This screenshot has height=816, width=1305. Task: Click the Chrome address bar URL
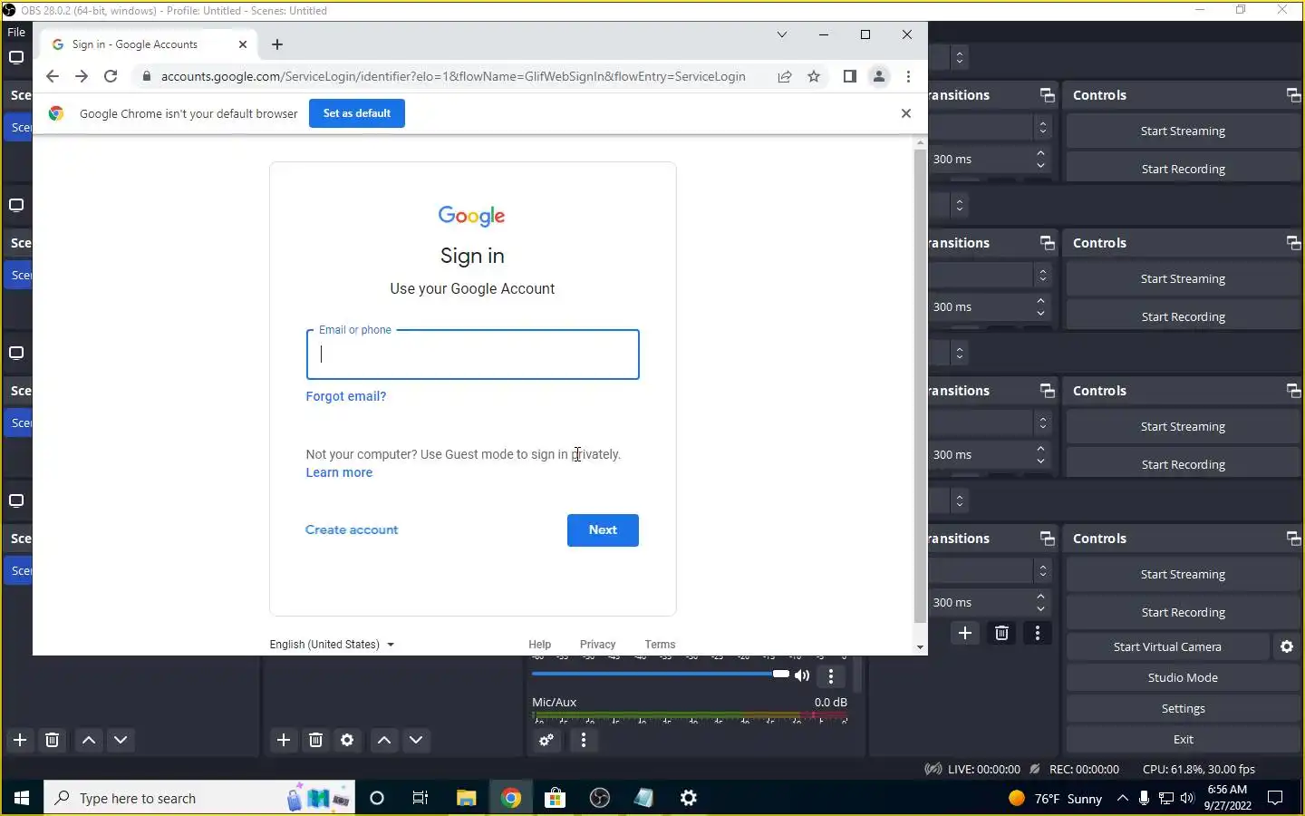[453, 76]
